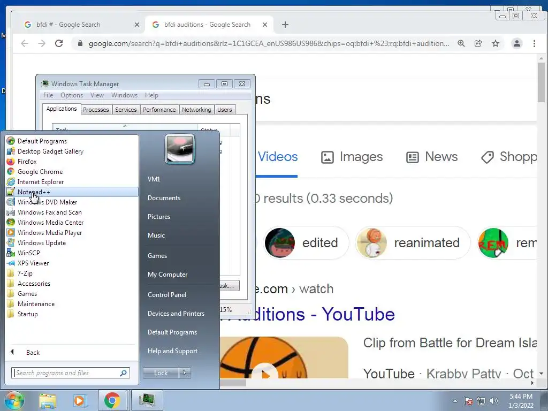Open Pictures from the Start menu

point(158,217)
